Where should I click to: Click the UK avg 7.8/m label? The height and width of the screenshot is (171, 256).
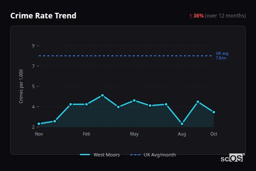(x=222, y=56)
